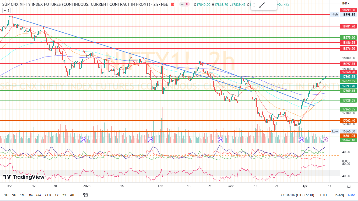Viewport: 358px width, 201px height.
Task: Click the 18376.50 price label
Action: click(349, 48)
